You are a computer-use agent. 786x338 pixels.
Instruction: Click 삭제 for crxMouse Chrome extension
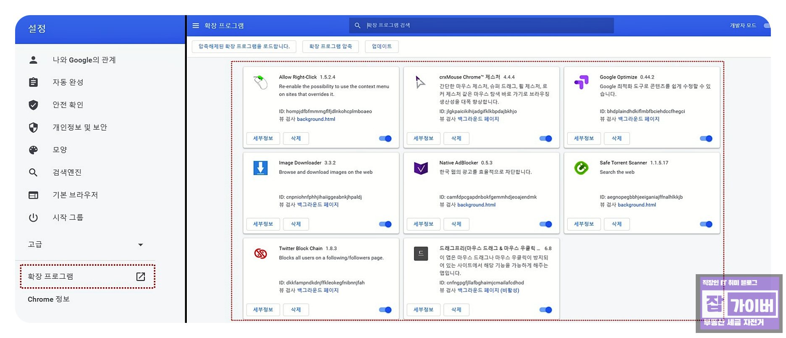pyautogui.click(x=456, y=139)
